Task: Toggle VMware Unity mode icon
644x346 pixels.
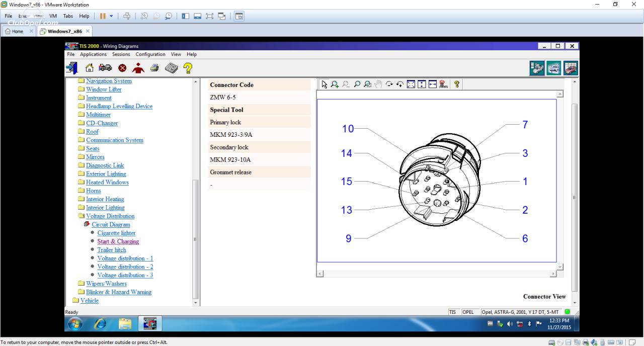Action: pos(222,16)
